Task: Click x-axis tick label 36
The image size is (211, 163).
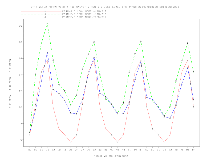Action: (x=100, y=150)
